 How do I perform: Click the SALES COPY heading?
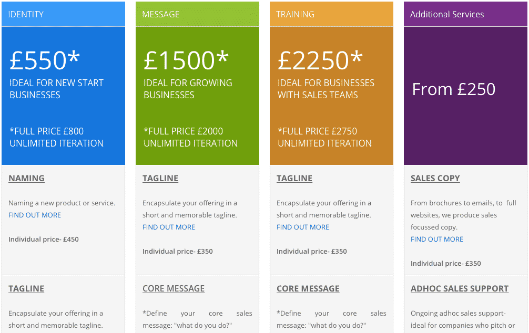pyautogui.click(x=435, y=178)
